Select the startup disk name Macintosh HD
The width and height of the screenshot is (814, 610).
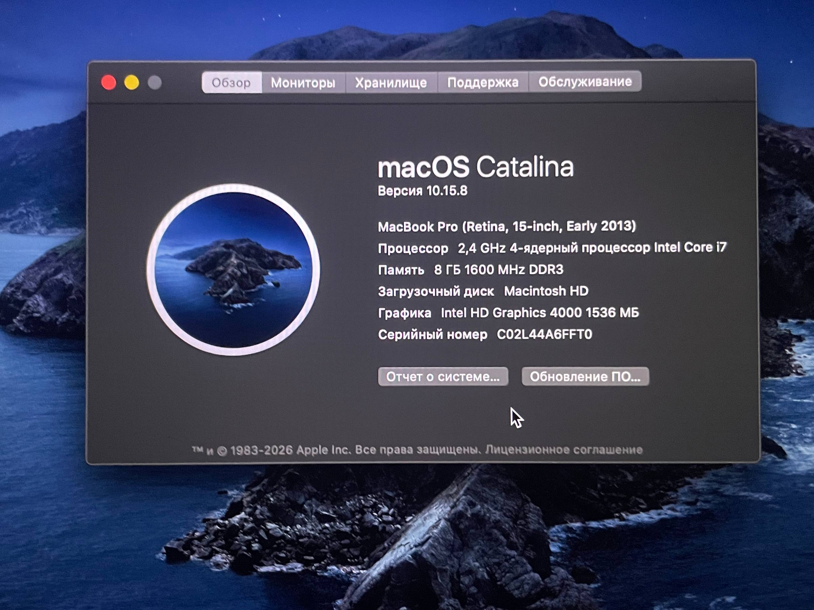tap(546, 291)
